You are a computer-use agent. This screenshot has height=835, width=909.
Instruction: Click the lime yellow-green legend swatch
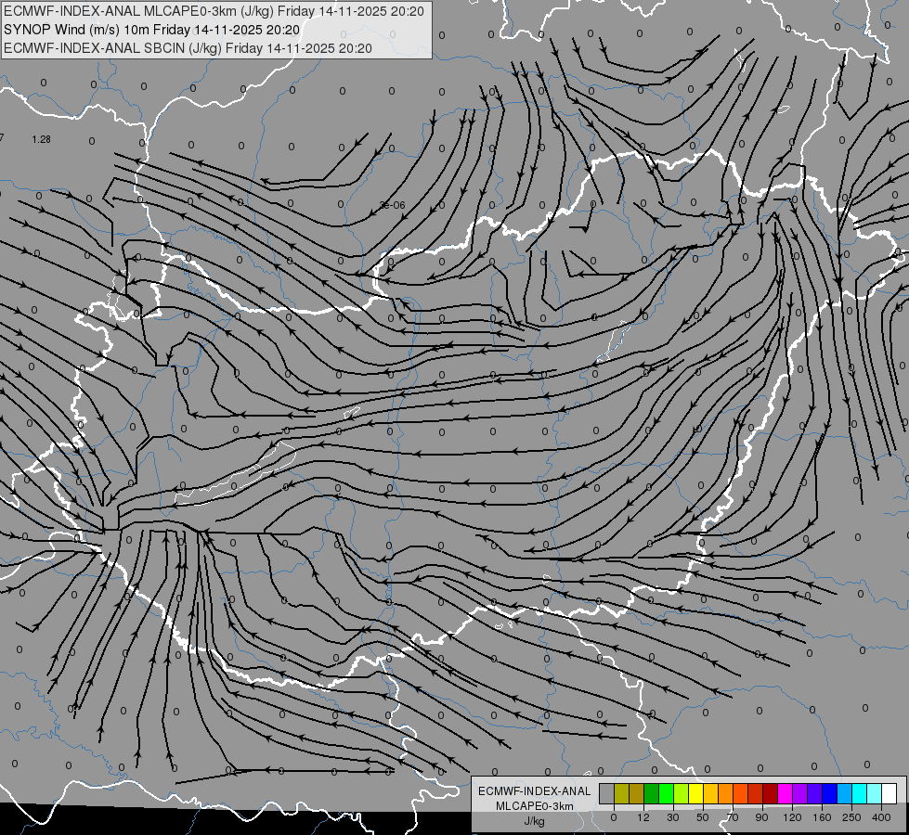682,794
